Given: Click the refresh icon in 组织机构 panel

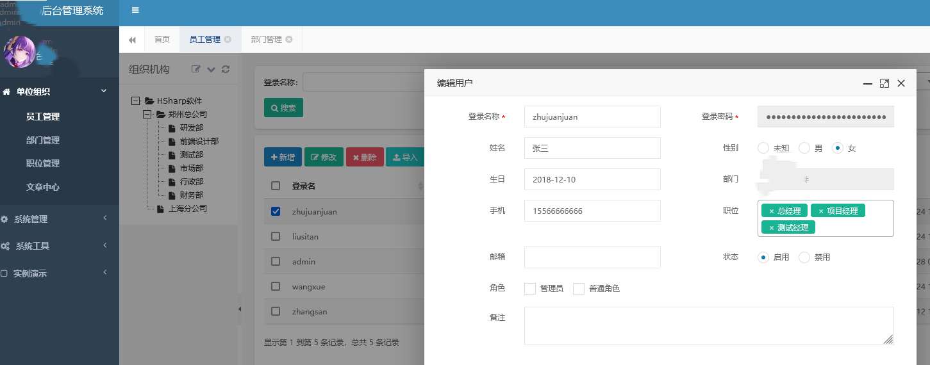Looking at the screenshot, I should (x=226, y=69).
